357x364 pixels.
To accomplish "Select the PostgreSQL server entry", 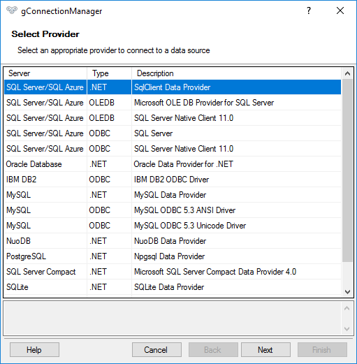I will tap(26, 256).
